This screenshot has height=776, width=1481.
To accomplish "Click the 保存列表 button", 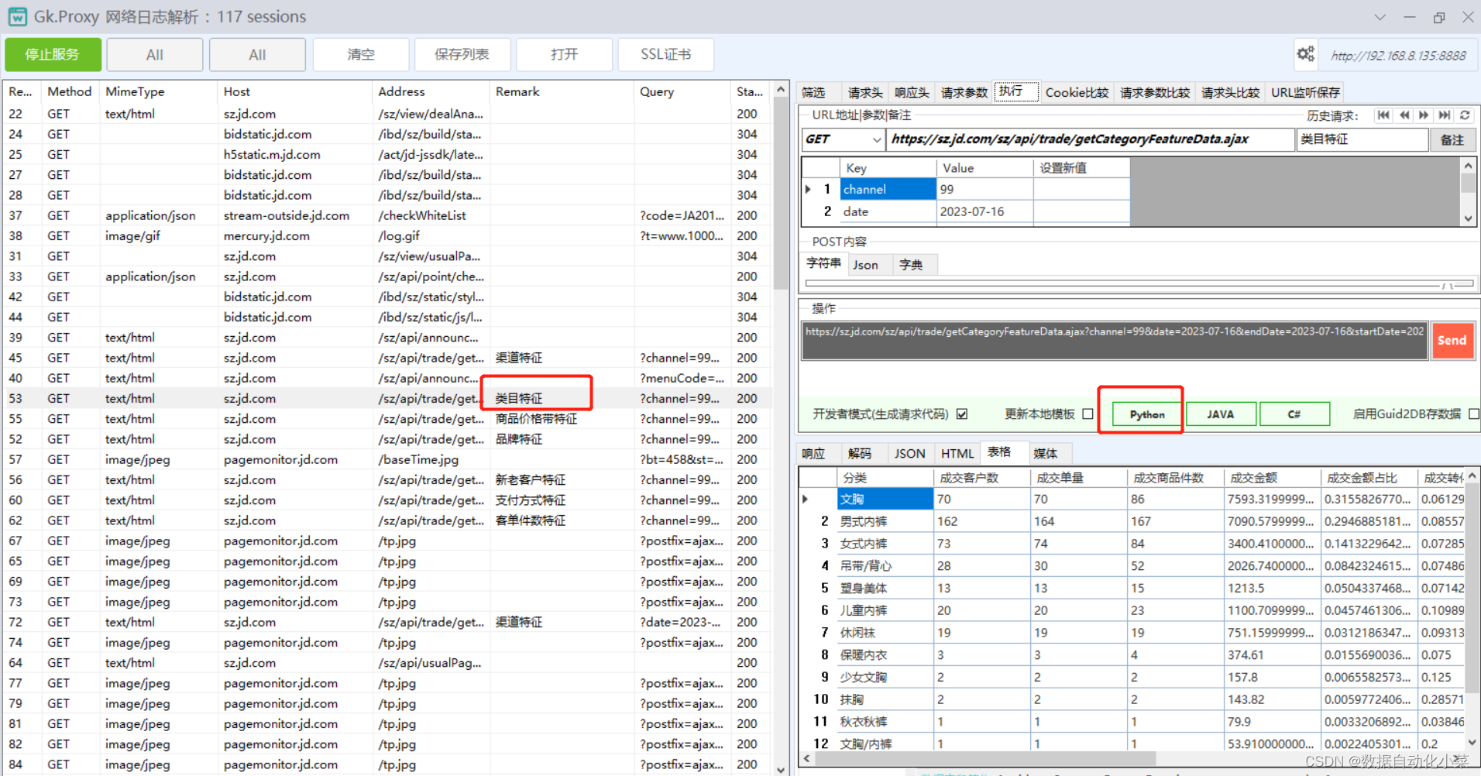I will 462,54.
